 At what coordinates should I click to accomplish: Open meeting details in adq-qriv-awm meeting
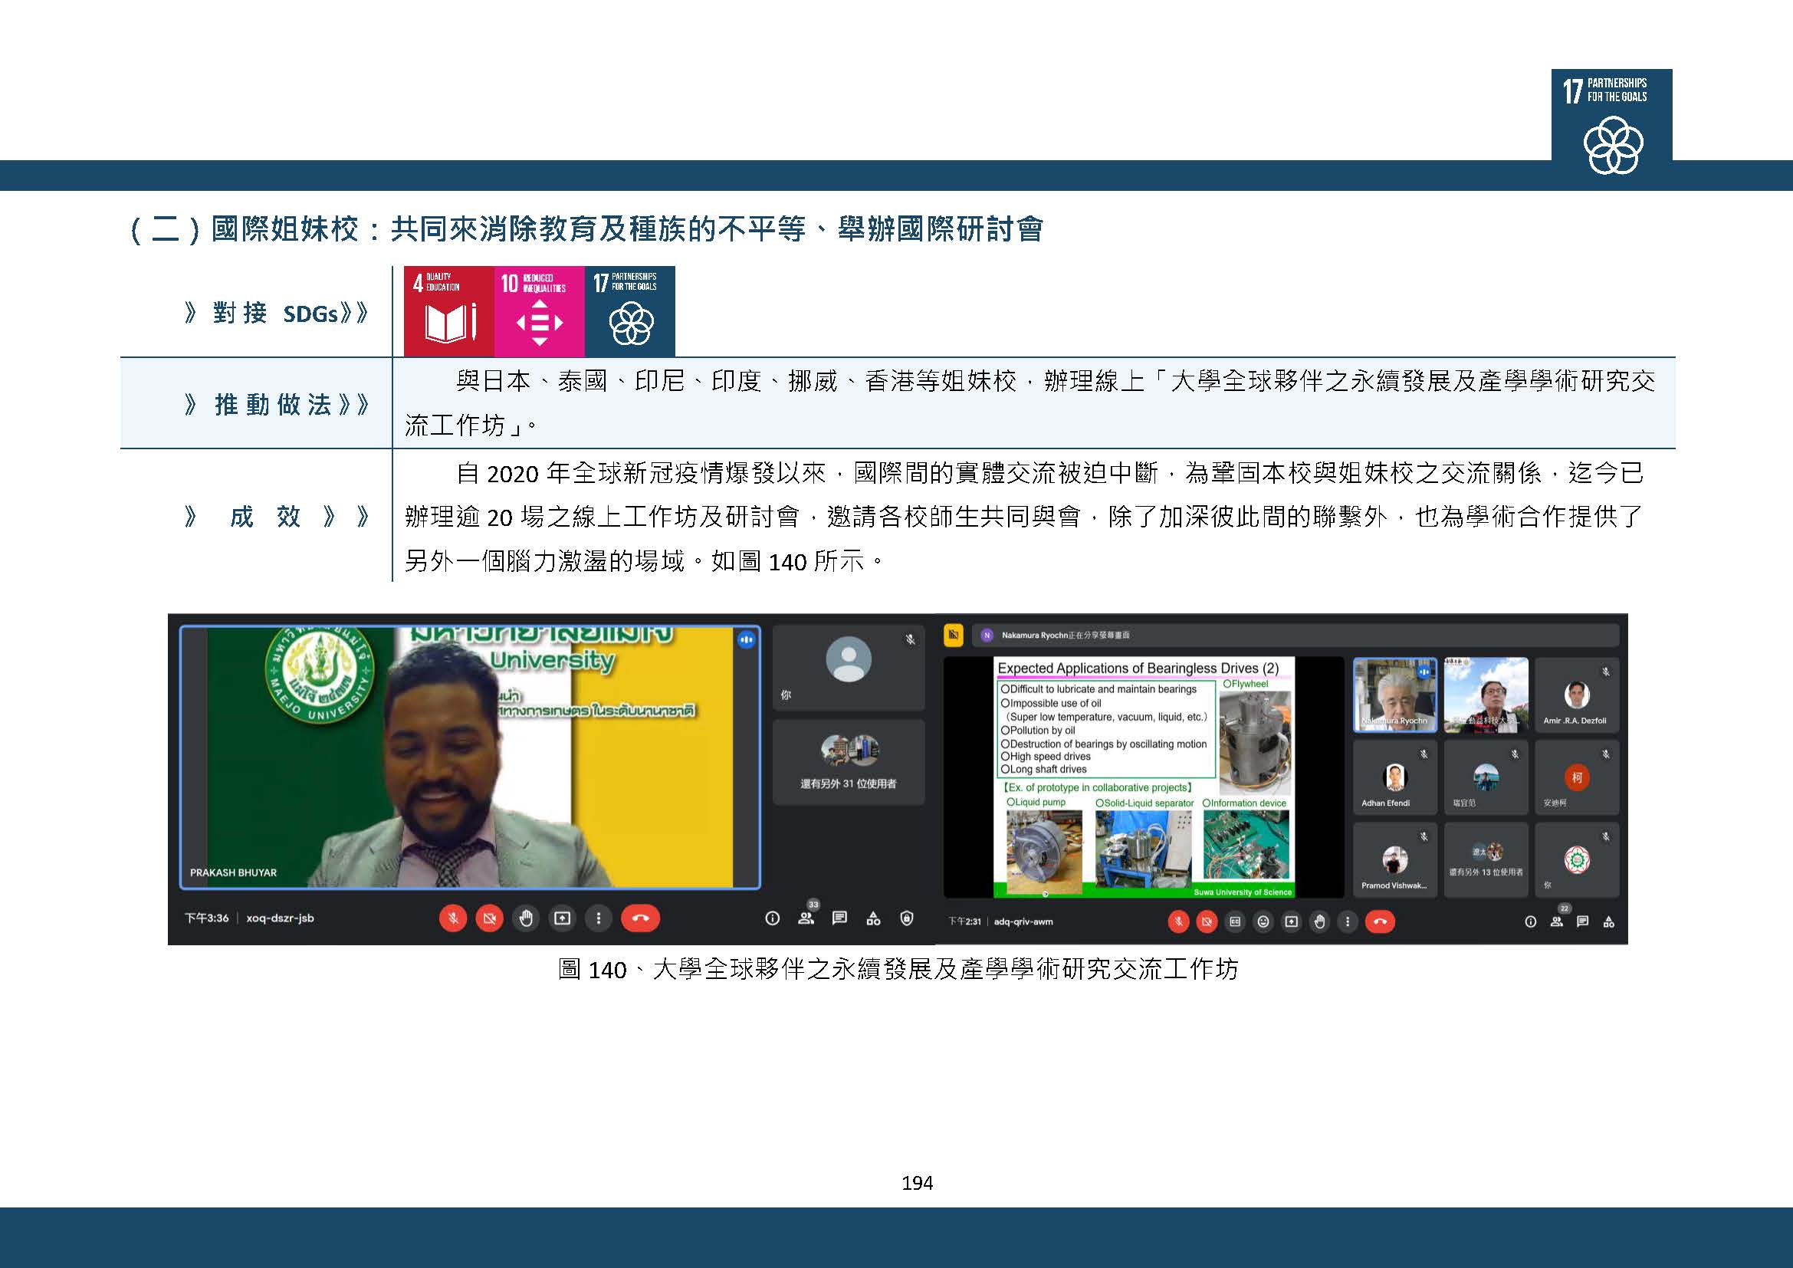(x=1531, y=922)
